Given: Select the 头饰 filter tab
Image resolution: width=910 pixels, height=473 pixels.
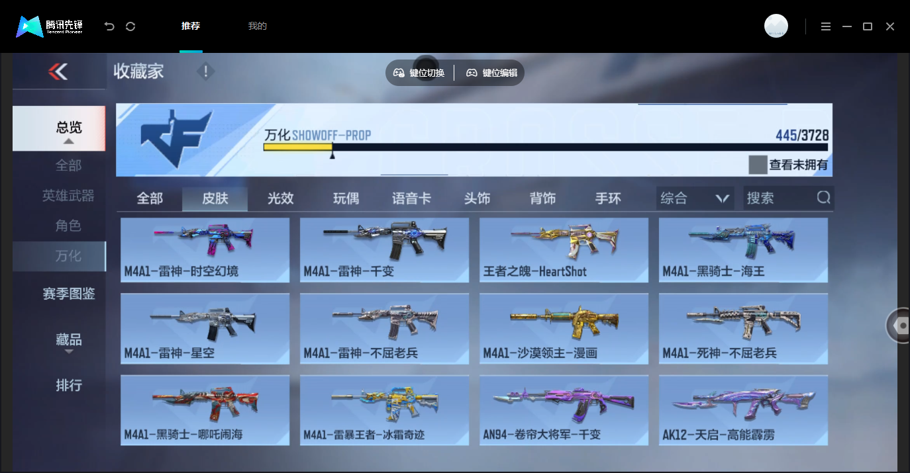Looking at the screenshot, I should (x=477, y=198).
